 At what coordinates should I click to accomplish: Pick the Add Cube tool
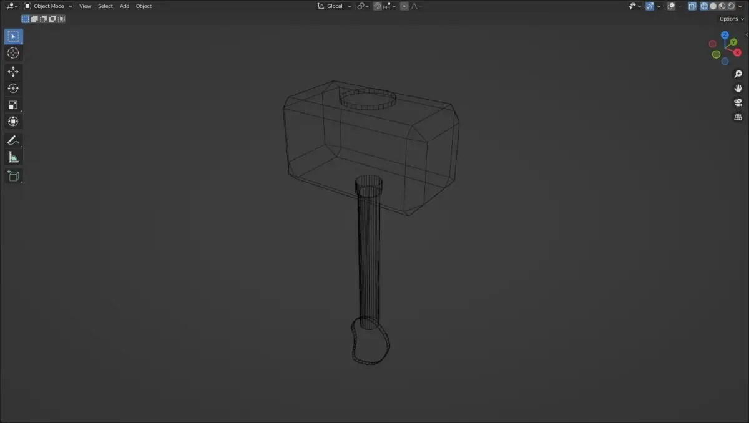(13, 176)
